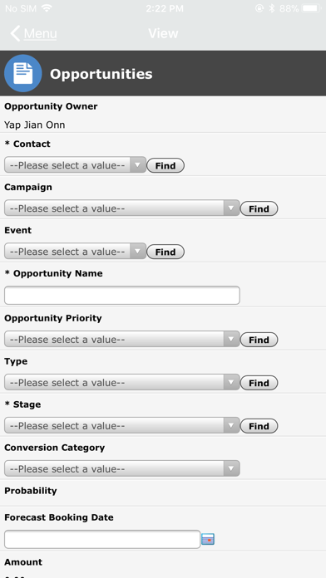Screen dimensions: 326x578
Task: Tap the Bluetooth icon in the status bar
Action: [x=272, y=8]
